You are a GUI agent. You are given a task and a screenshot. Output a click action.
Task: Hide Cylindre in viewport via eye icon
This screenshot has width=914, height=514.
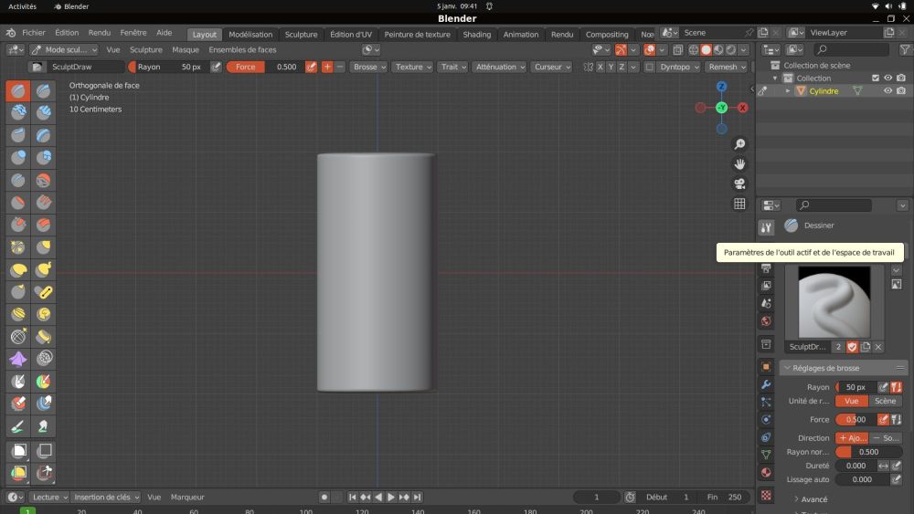(x=887, y=90)
